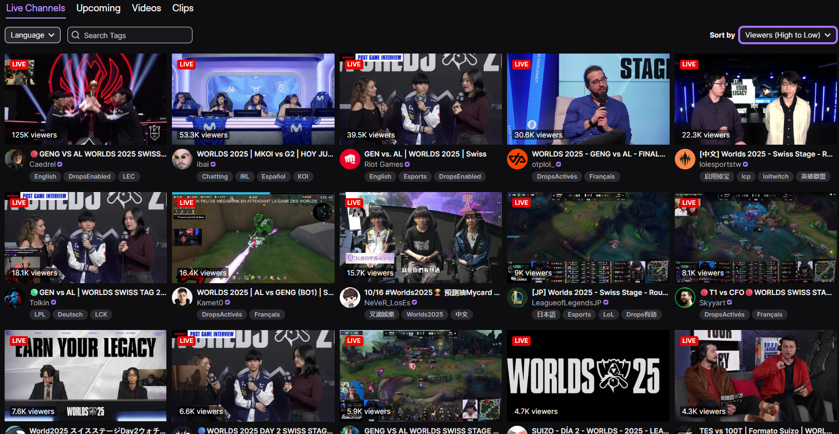839x434 pixels.
Task: Open title GENG VS AL WORLDS 2025 SWISS
Action: click(x=99, y=154)
